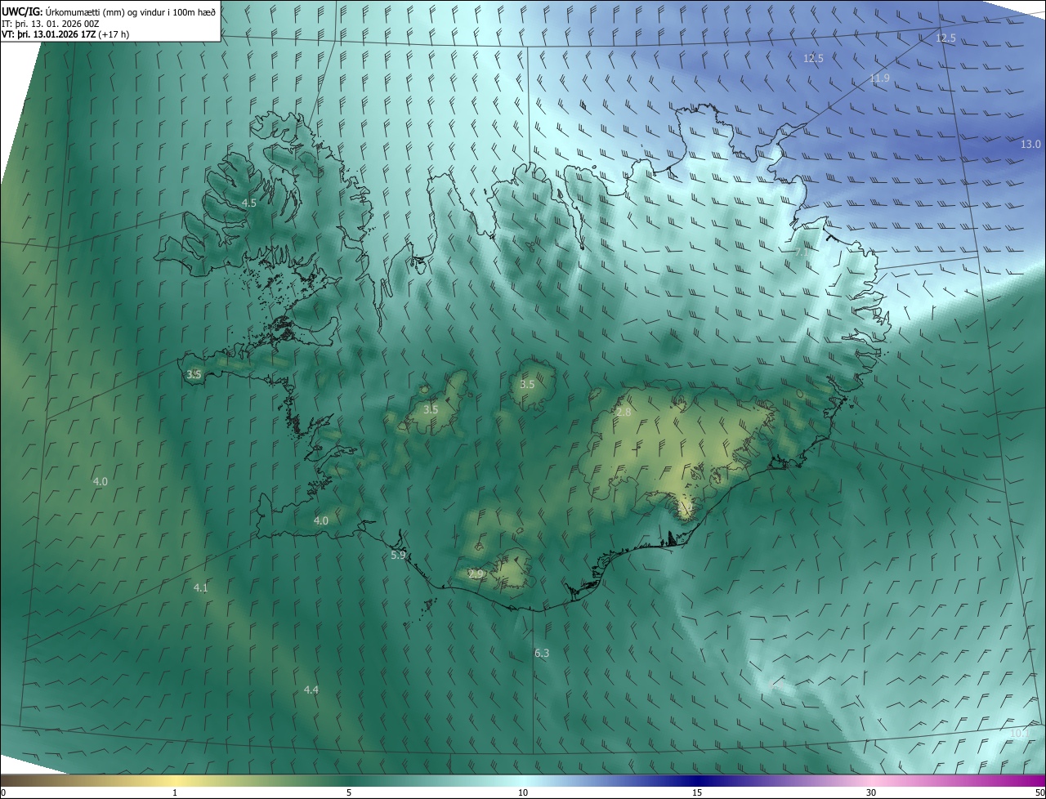The image size is (1046, 799).
Task: Click the 2.9 value near the small southern glacier
Action: 476,574
